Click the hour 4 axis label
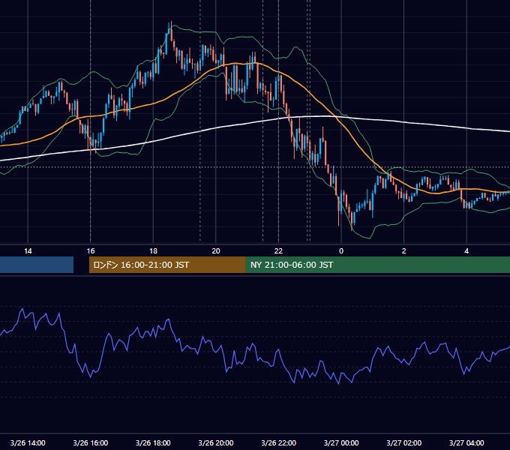The width and height of the screenshot is (510, 450). 466,251
